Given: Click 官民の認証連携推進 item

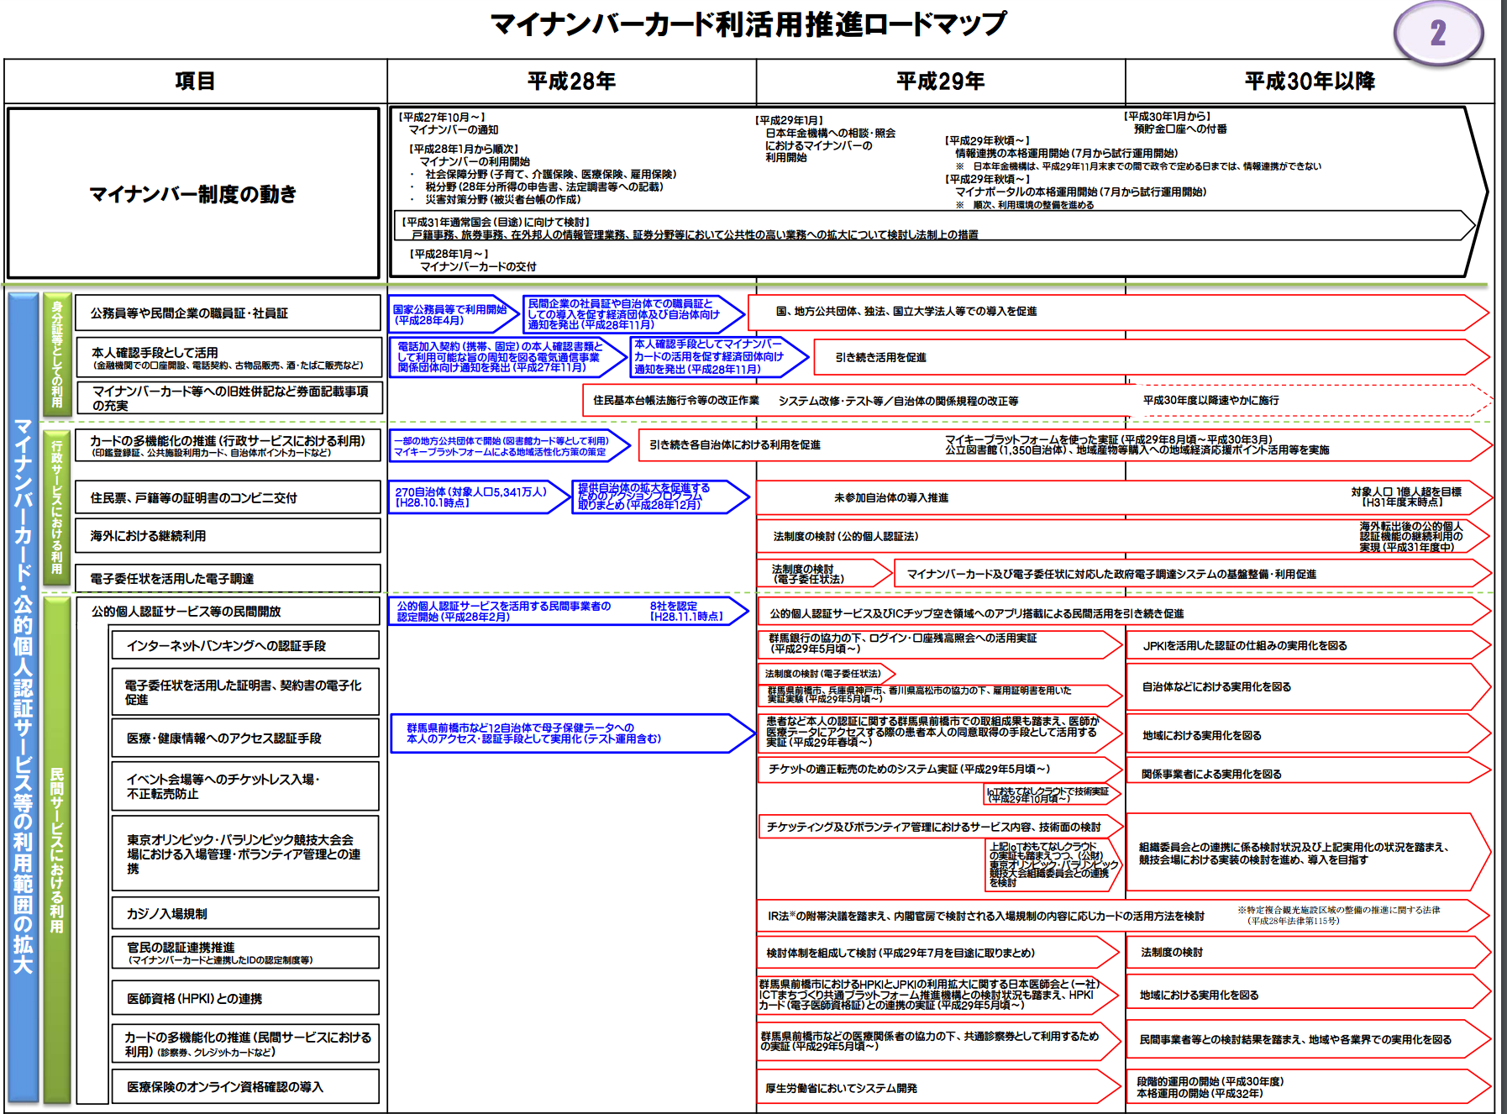Looking at the screenshot, I should (245, 953).
